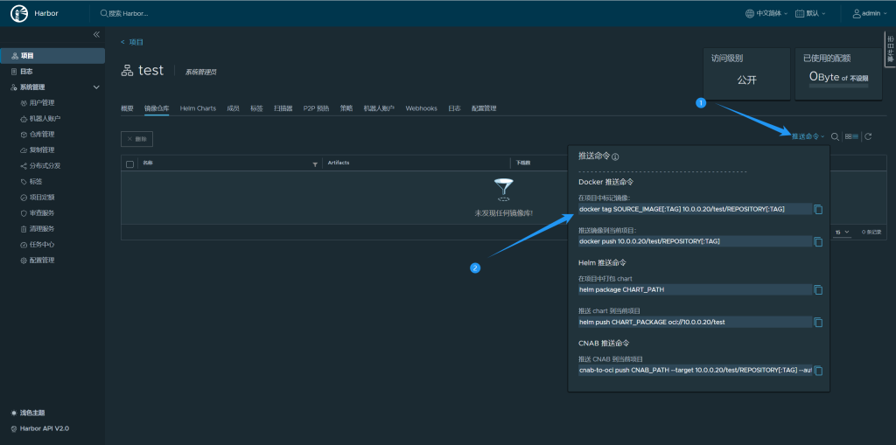The width and height of the screenshot is (896, 445).
Task: Open the Webhooks tab
Action: [x=421, y=108]
